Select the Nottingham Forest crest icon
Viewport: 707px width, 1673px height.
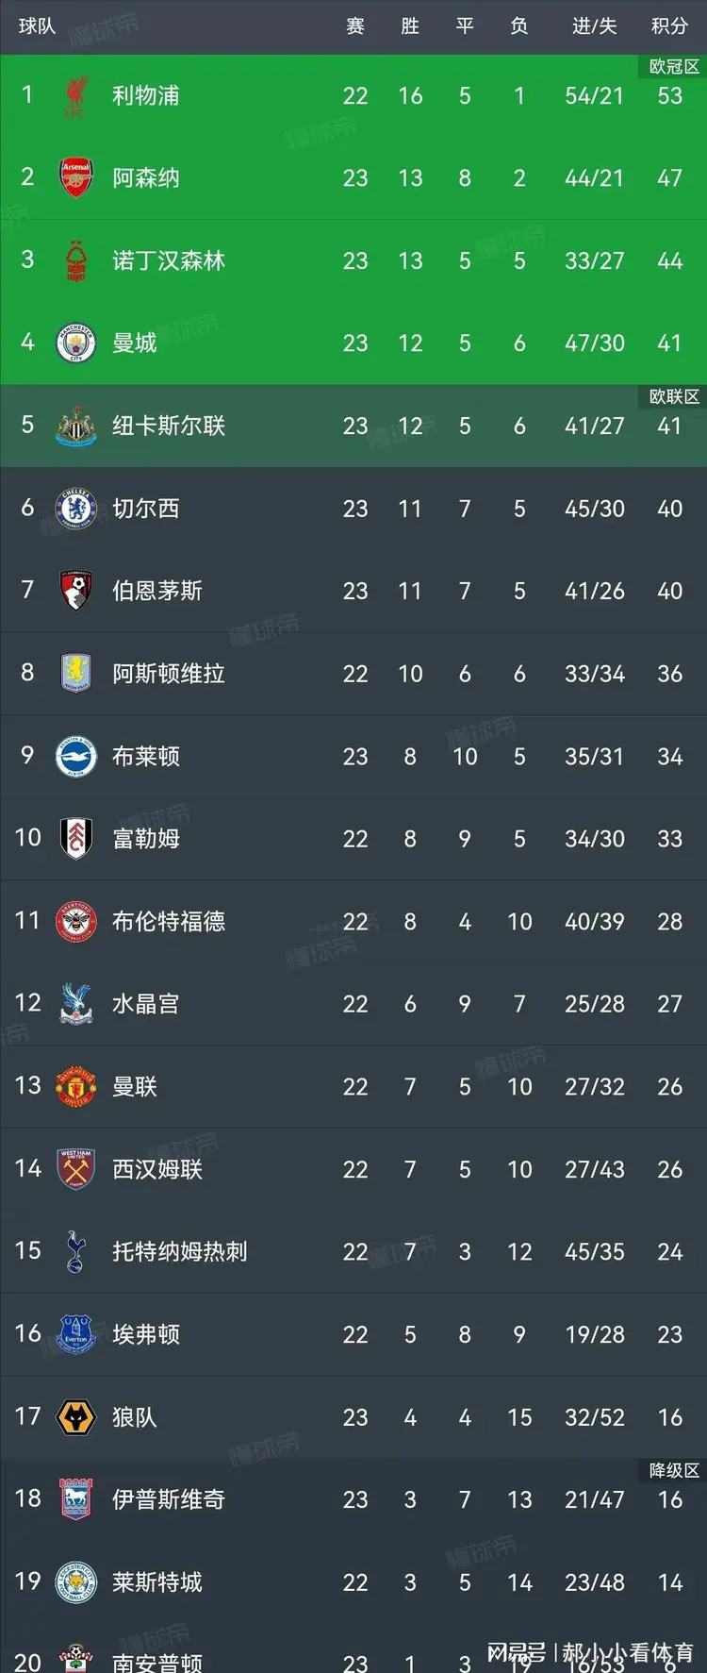coord(75,261)
